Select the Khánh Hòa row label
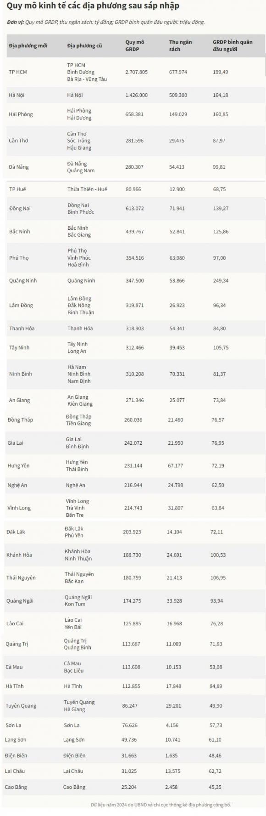The width and height of the screenshot is (266, 816). (x=19, y=555)
